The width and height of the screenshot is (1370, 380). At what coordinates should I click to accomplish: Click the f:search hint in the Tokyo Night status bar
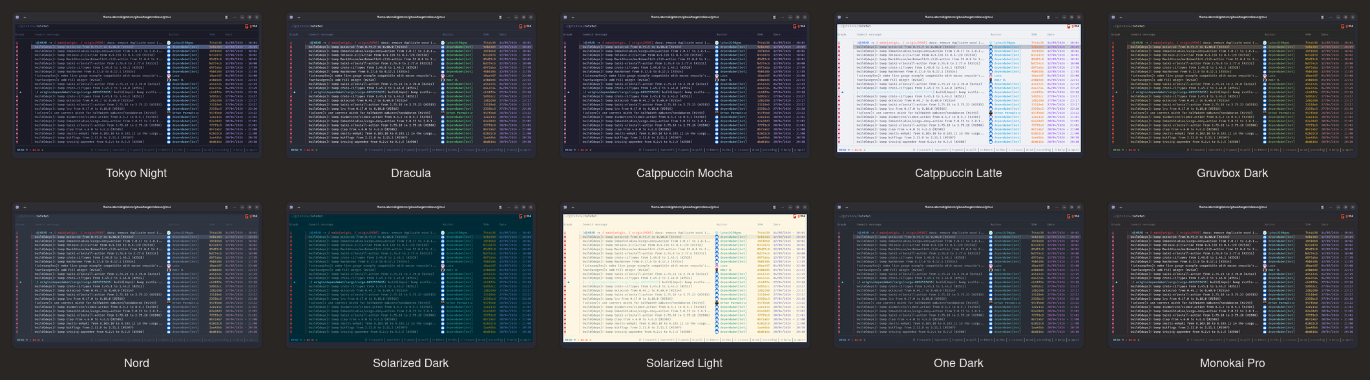[101, 150]
